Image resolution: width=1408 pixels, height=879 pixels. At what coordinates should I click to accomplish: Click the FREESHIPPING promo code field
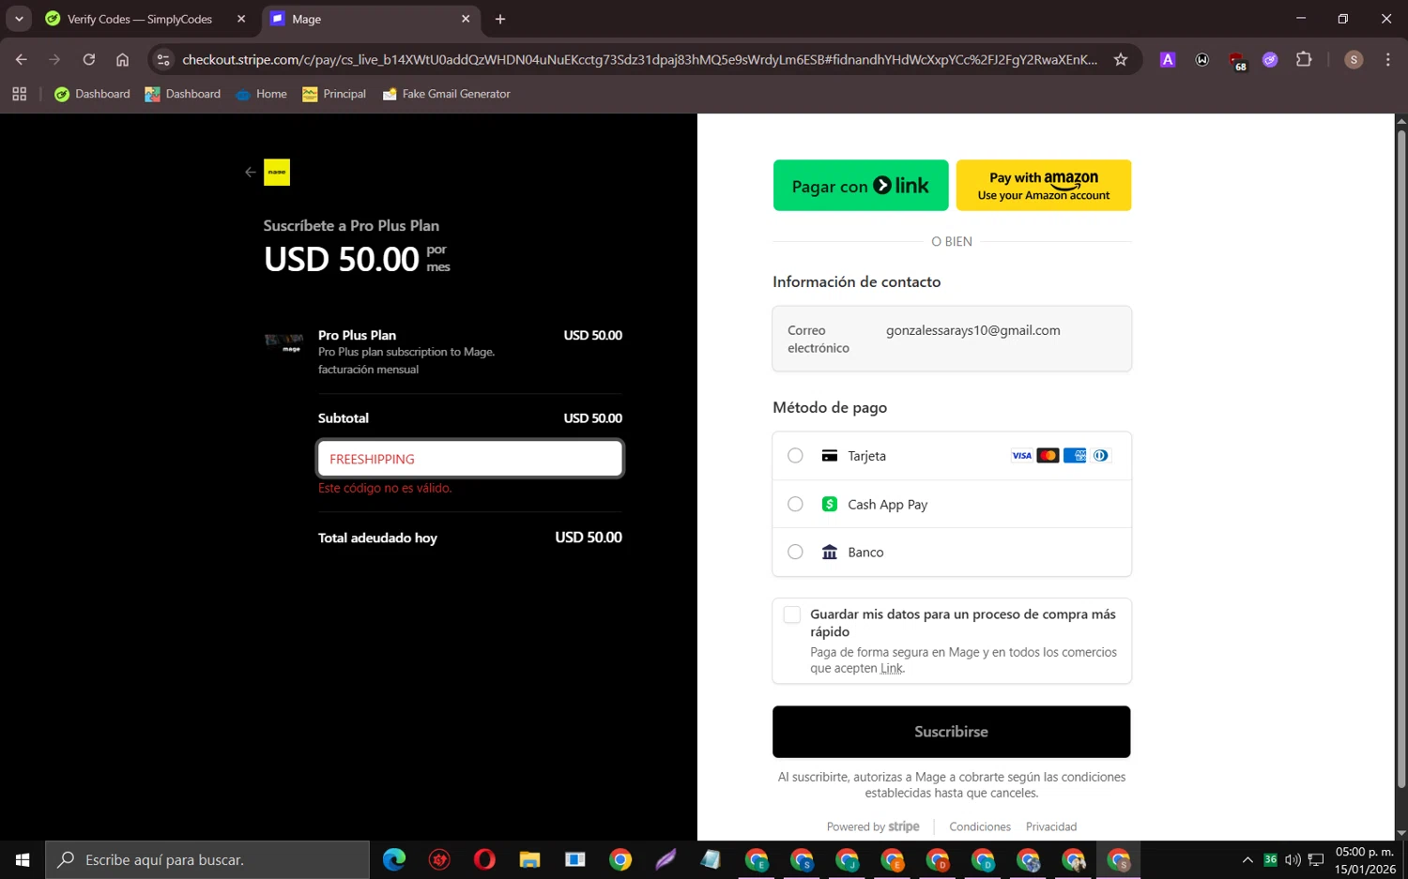470,459
